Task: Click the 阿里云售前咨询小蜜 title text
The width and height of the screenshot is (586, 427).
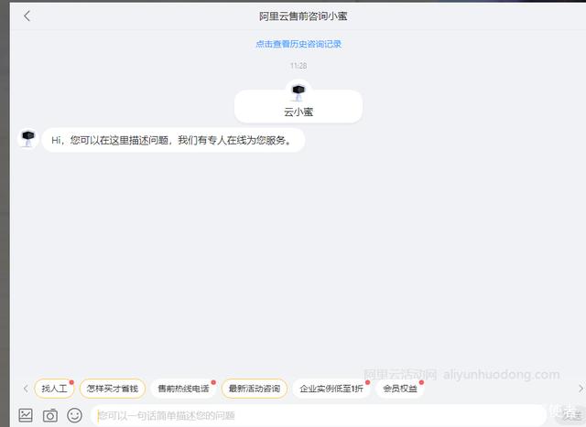Action: click(303, 16)
